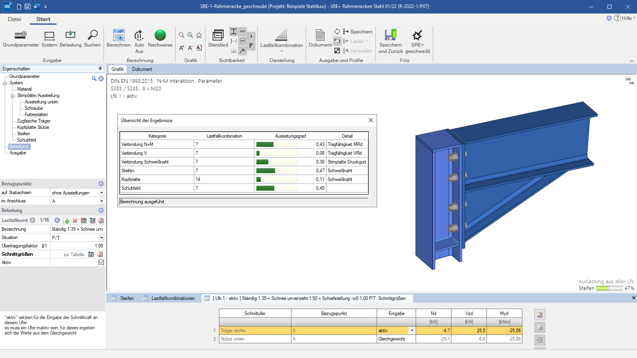
Task: Search the properties tree magnifier
Action: pos(94,78)
